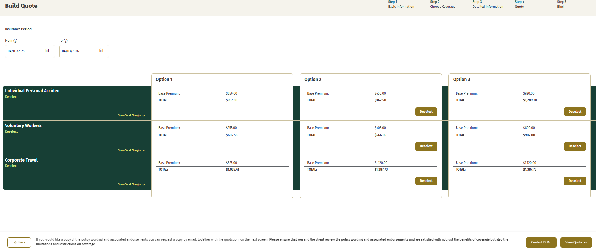The height and width of the screenshot is (250, 596).
Task: Click the Individual Personal Accident title
Action: [33, 91]
